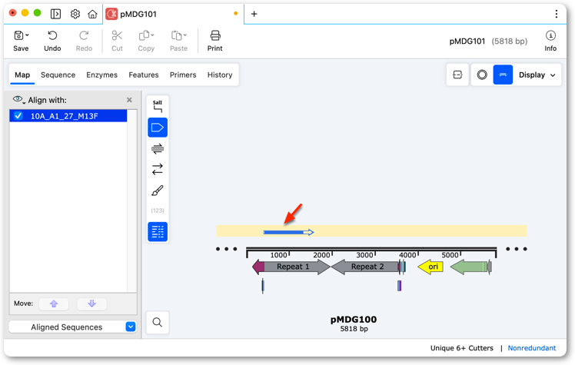575x365 pixels.
Task: Select the Repeat 1 feature
Action: click(296, 267)
